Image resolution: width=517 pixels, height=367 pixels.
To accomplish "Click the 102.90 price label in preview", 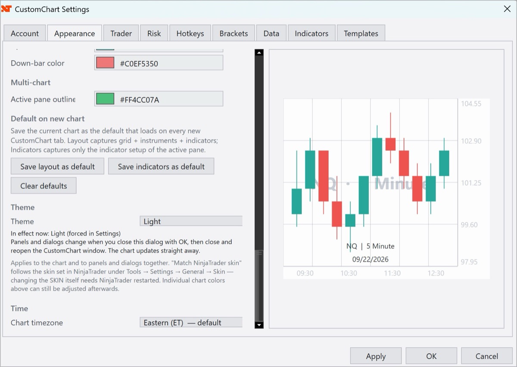I will (471, 141).
